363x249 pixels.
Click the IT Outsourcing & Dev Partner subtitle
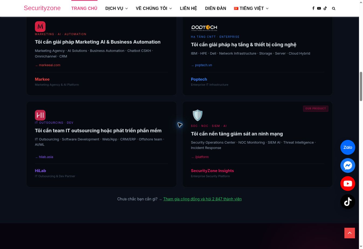(55, 176)
